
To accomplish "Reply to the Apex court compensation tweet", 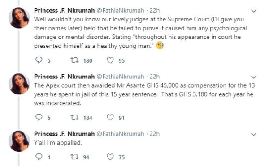I will [x=39, y=117].
